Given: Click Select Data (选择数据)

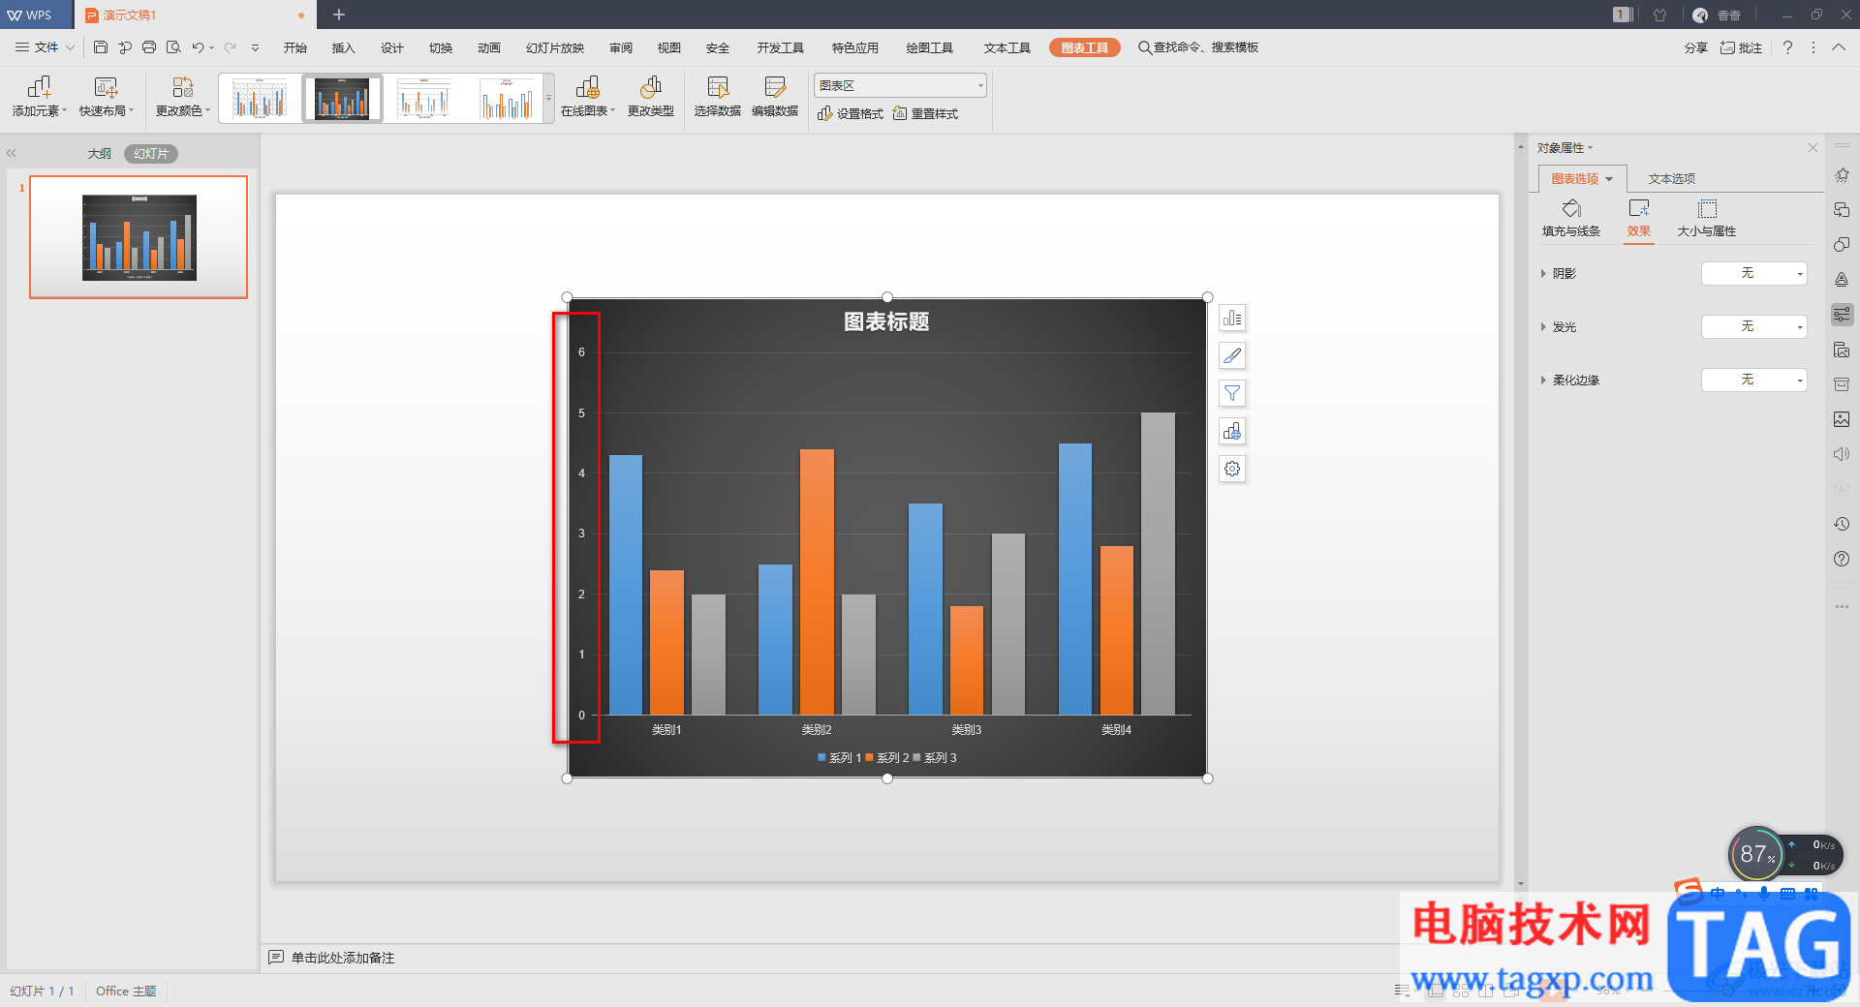Looking at the screenshot, I should coord(718,98).
